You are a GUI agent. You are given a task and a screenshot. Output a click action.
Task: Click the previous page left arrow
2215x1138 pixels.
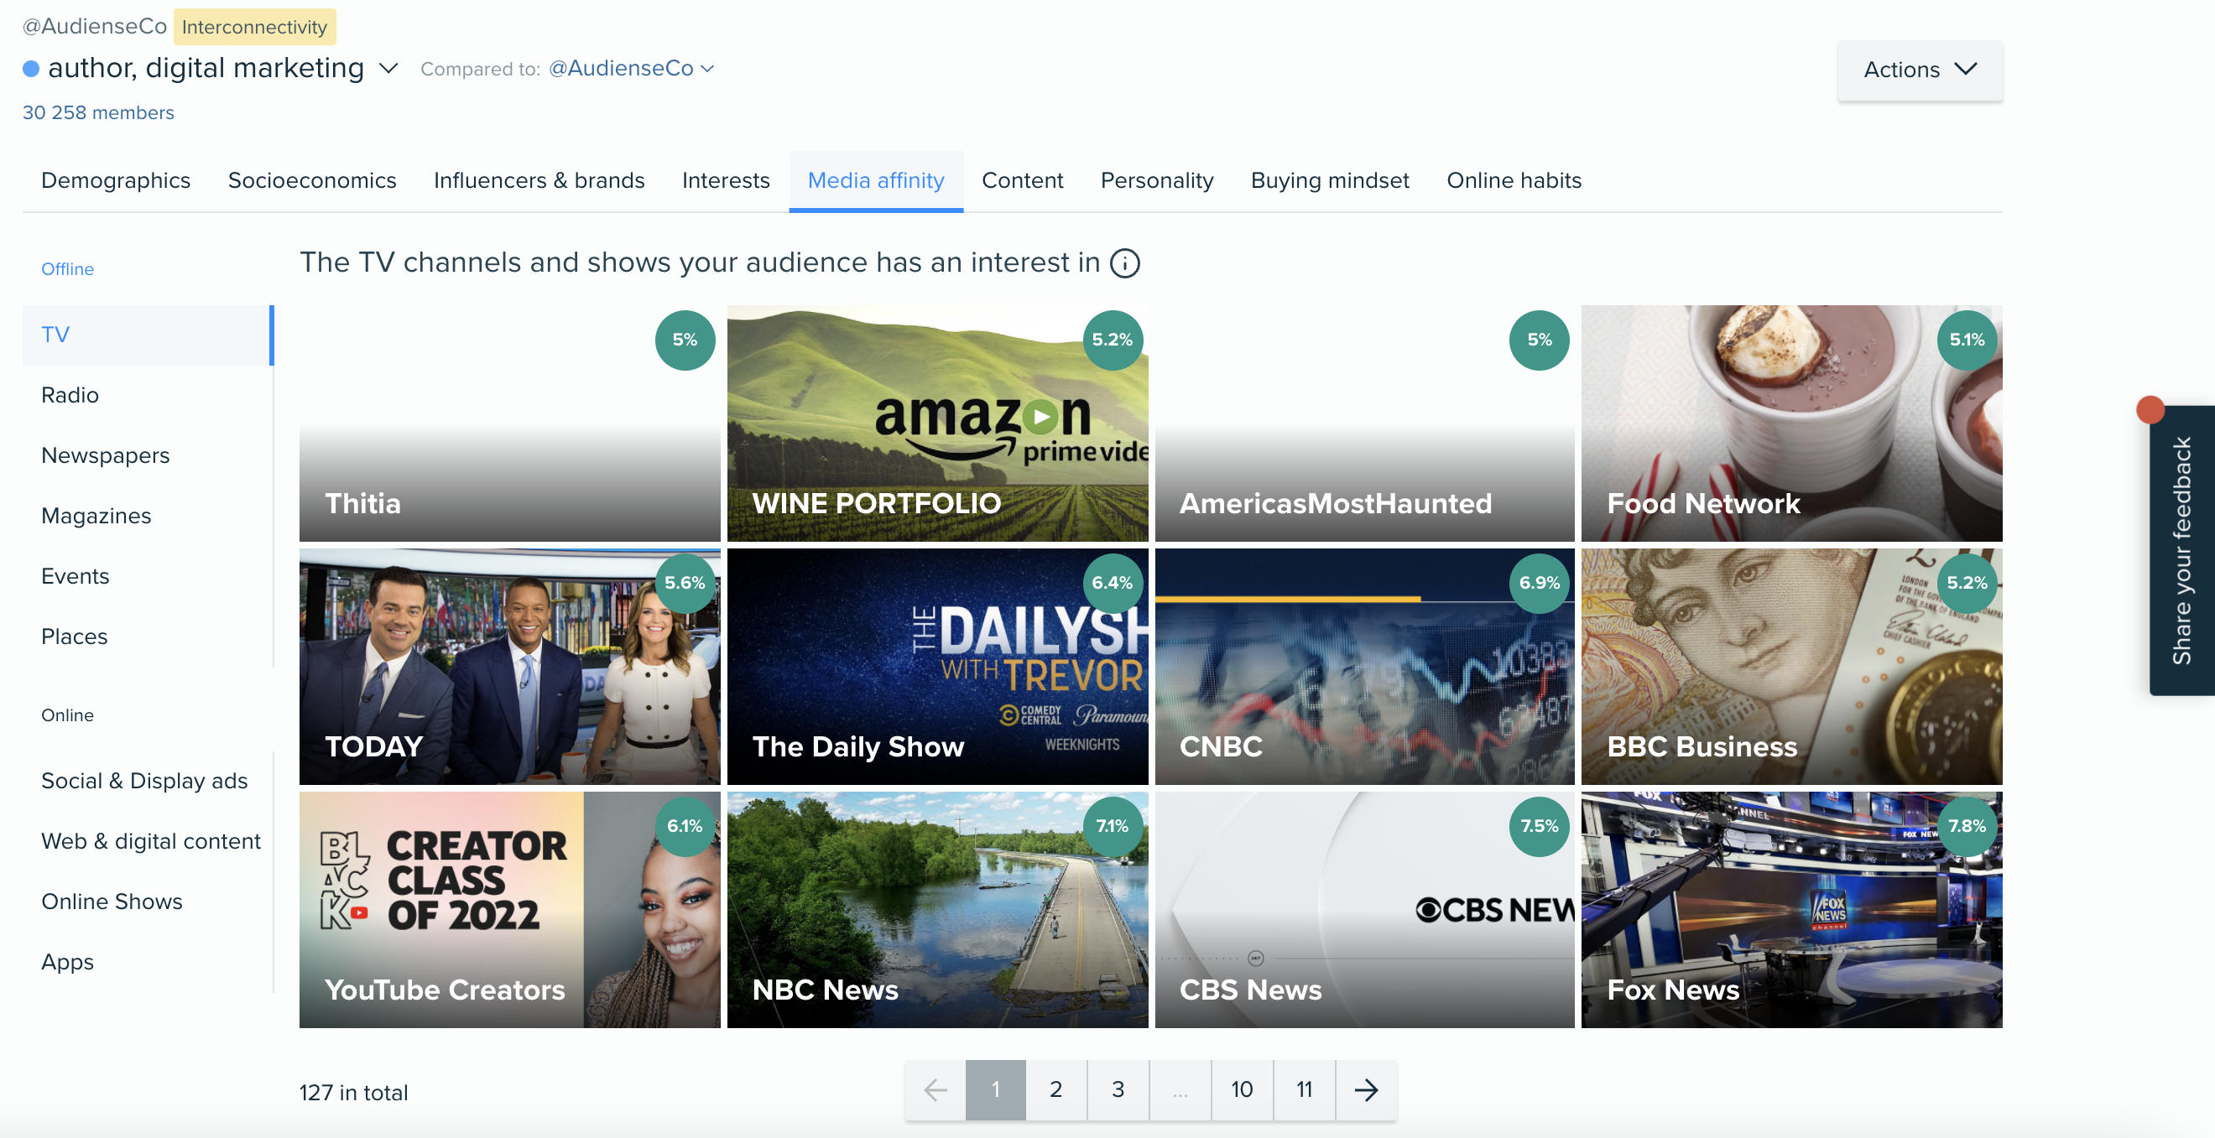(x=935, y=1089)
